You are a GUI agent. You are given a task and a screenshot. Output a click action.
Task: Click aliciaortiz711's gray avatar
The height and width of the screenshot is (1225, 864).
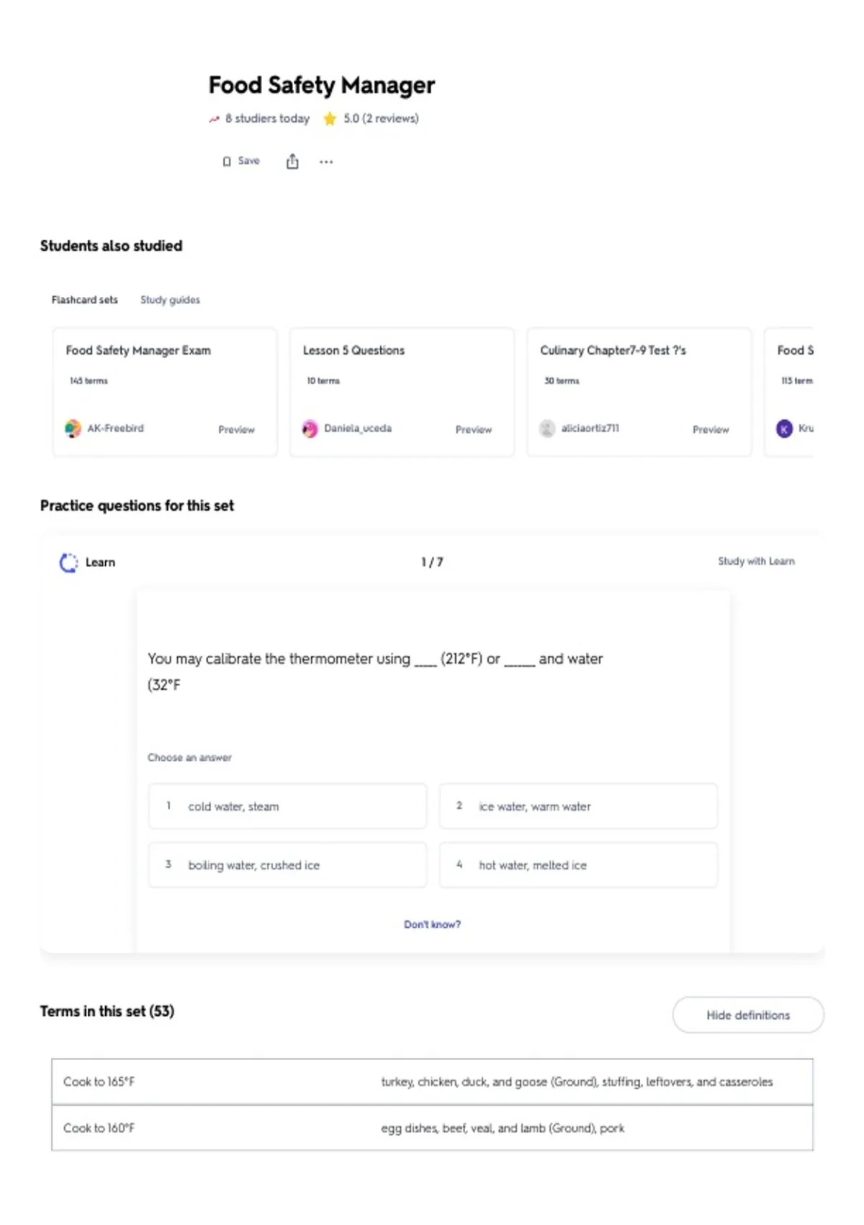547,429
